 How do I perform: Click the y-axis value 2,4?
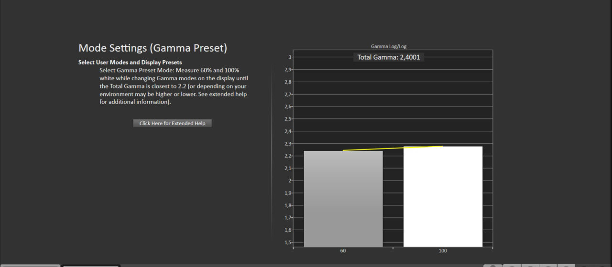pos(287,131)
